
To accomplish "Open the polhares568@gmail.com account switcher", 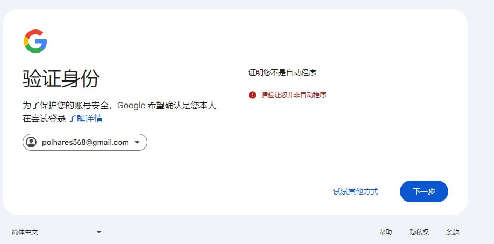I will click(x=85, y=142).
